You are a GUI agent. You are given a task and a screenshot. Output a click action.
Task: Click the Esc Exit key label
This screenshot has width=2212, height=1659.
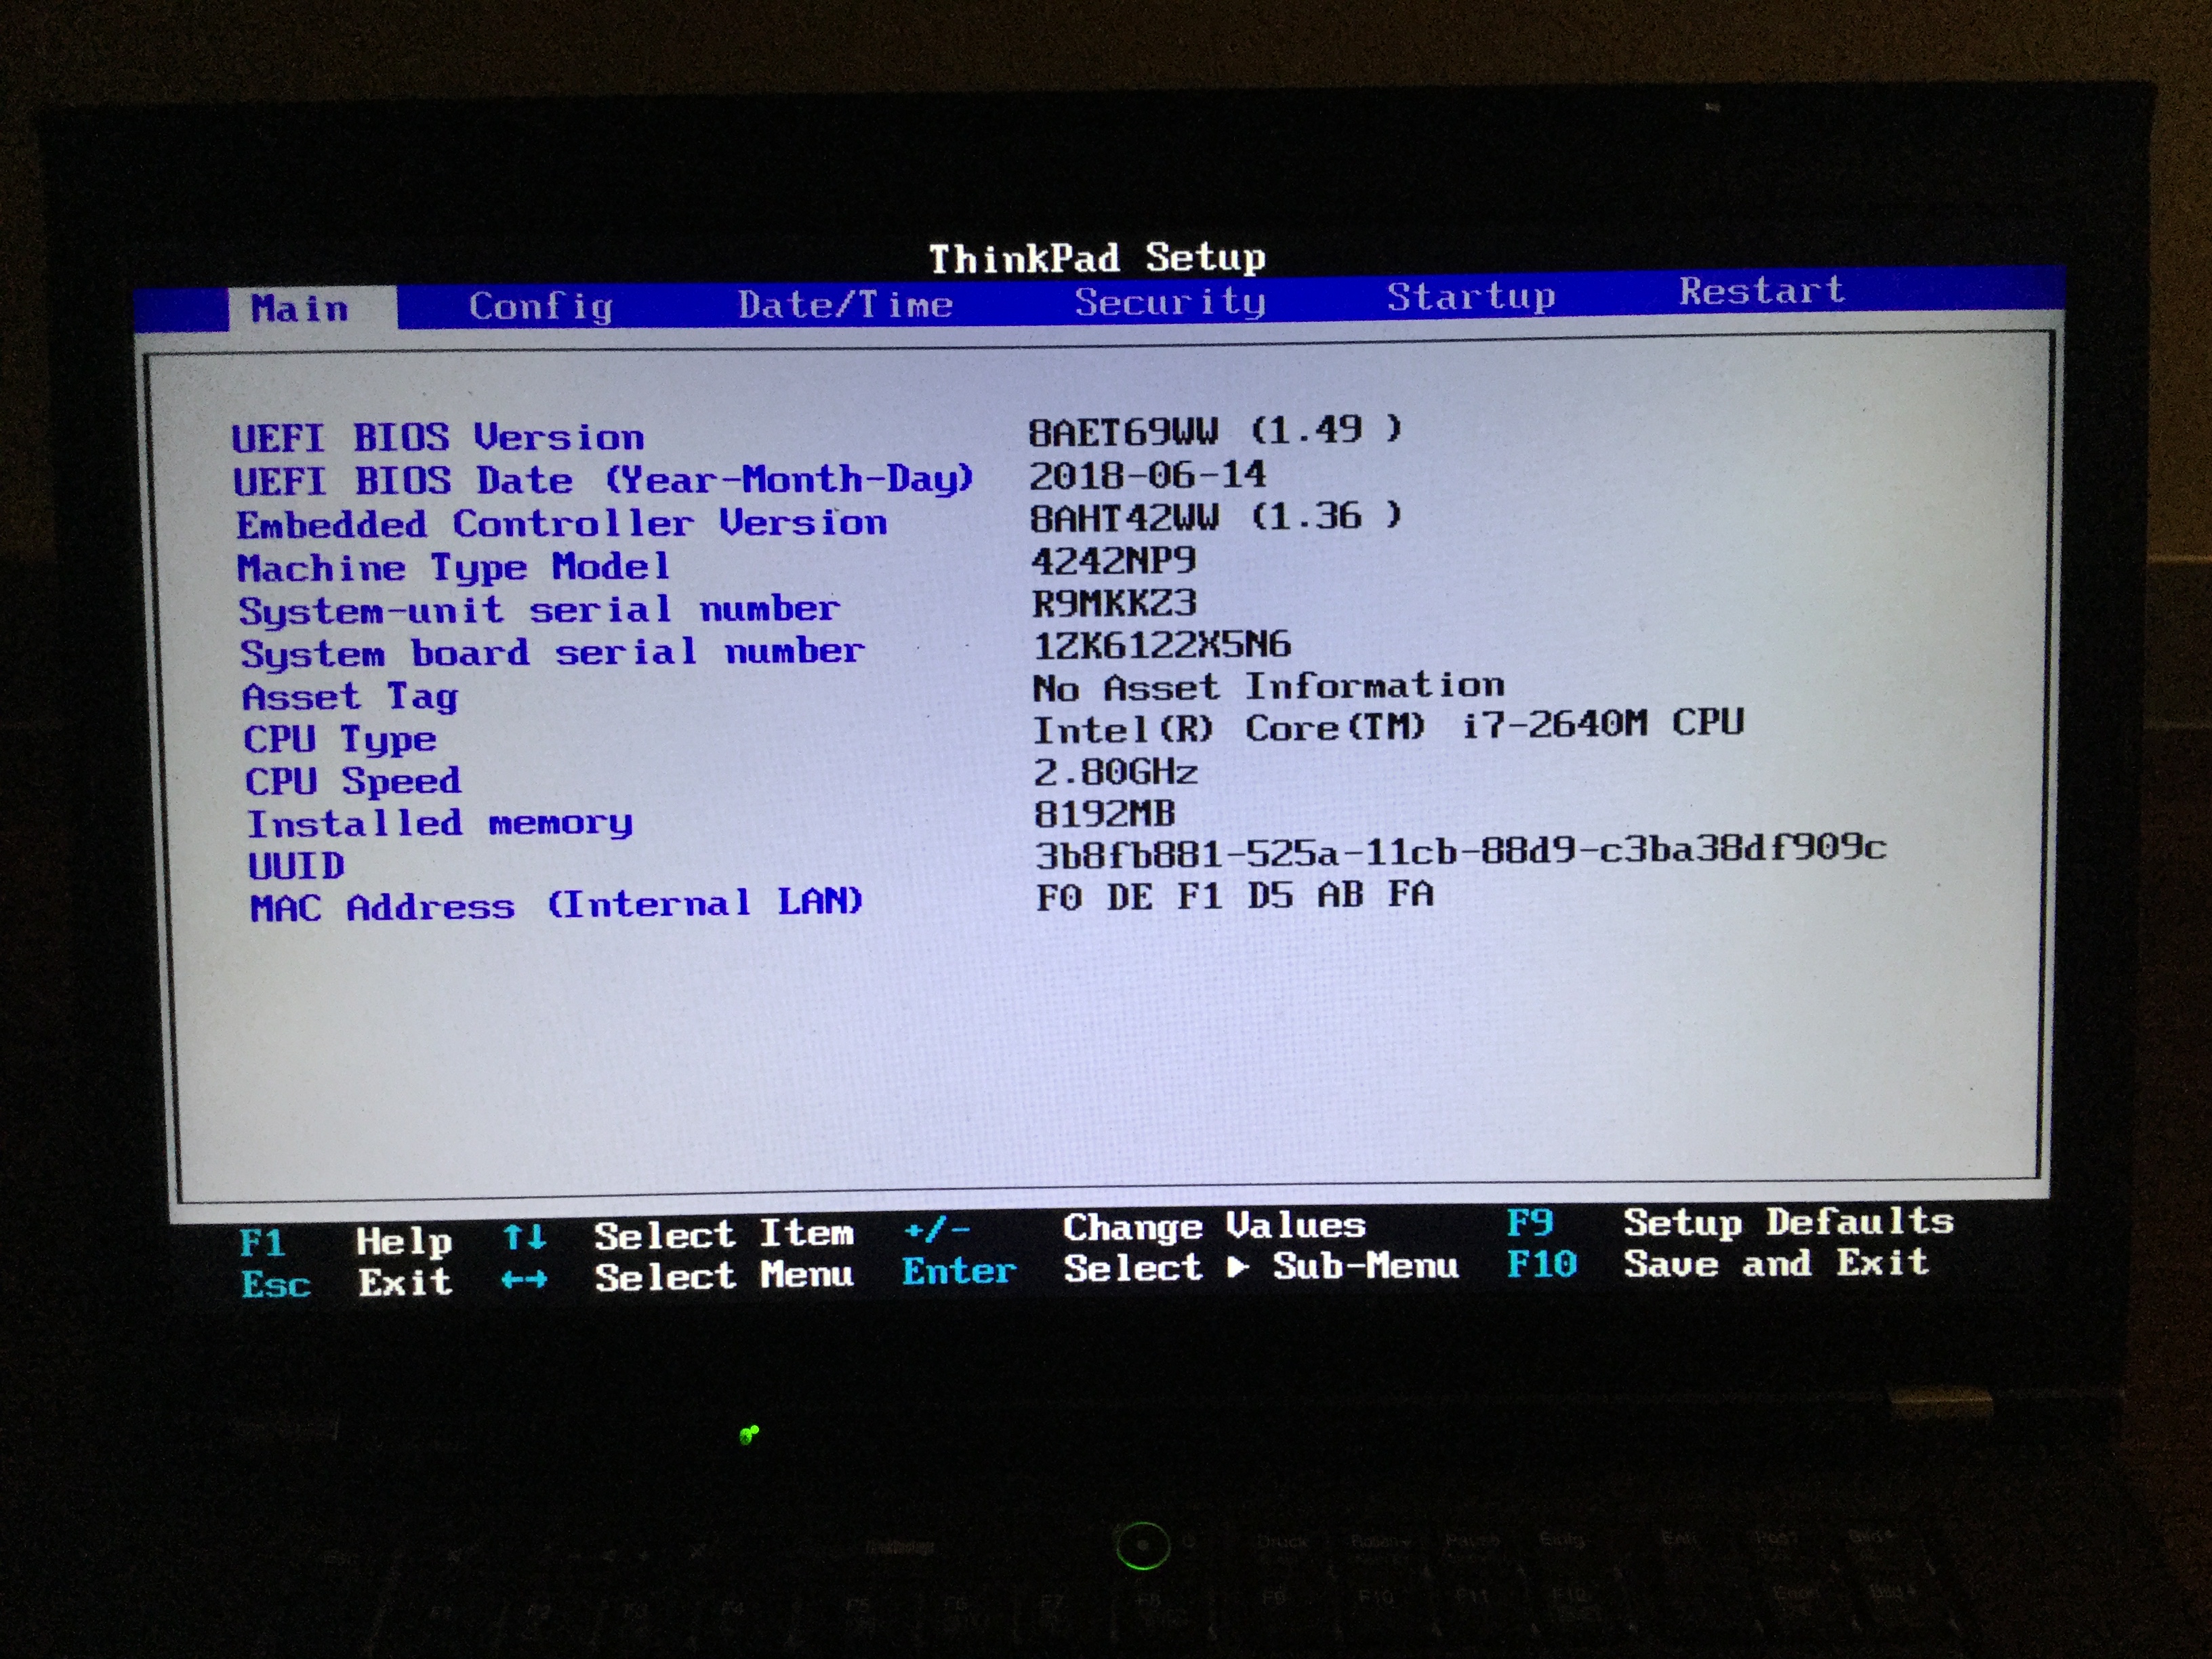point(275,1284)
